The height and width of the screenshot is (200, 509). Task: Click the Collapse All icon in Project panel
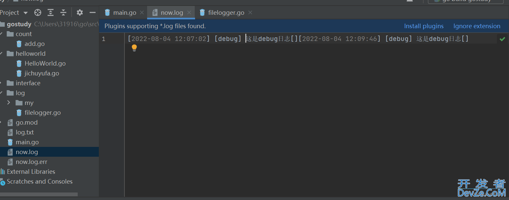click(x=63, y=13)
